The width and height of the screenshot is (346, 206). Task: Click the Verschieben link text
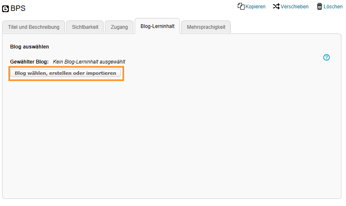tap(295, 7)
